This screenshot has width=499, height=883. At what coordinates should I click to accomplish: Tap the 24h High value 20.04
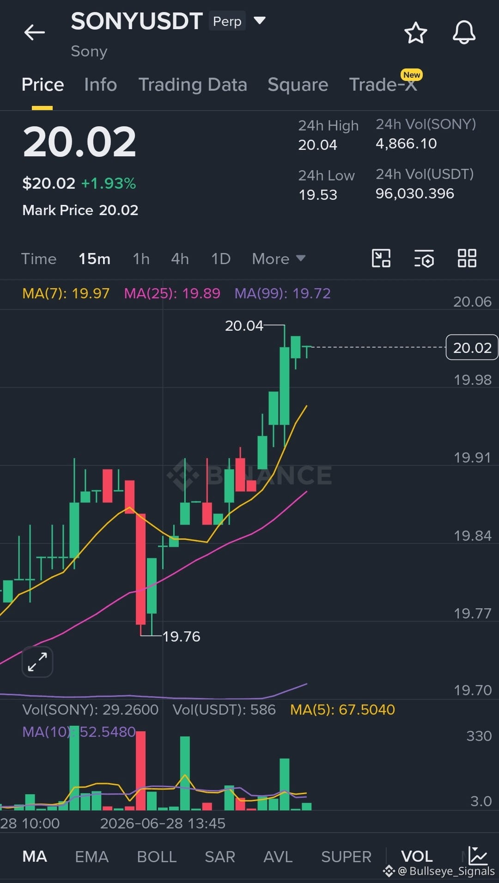[317, 145]
